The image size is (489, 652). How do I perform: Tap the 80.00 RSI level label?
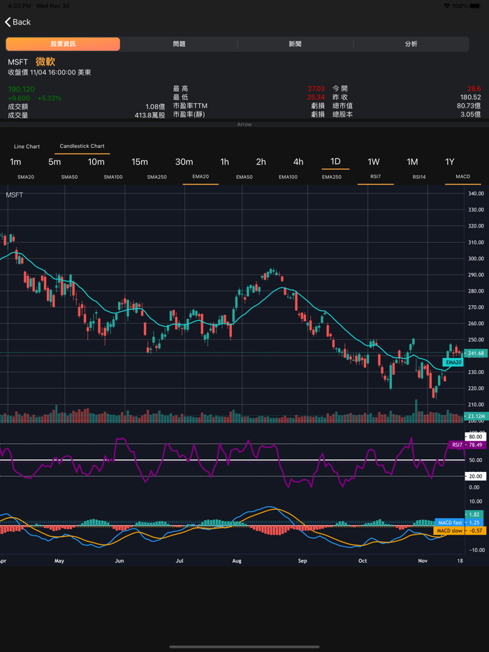pos(475,436)
